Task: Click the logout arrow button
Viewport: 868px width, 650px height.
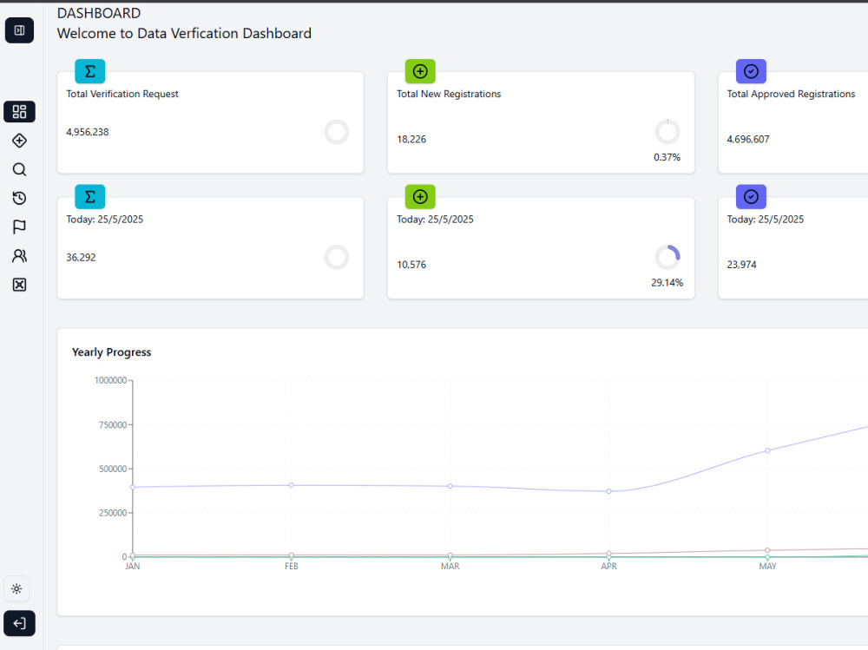Action: tap(19, 624)
